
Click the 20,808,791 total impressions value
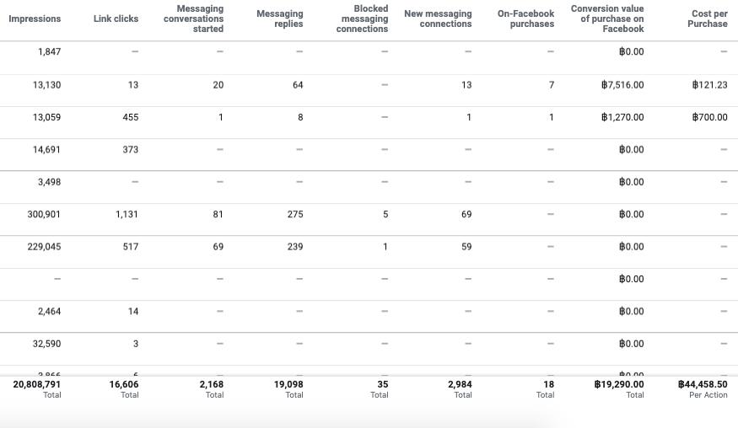click(36, 384)
